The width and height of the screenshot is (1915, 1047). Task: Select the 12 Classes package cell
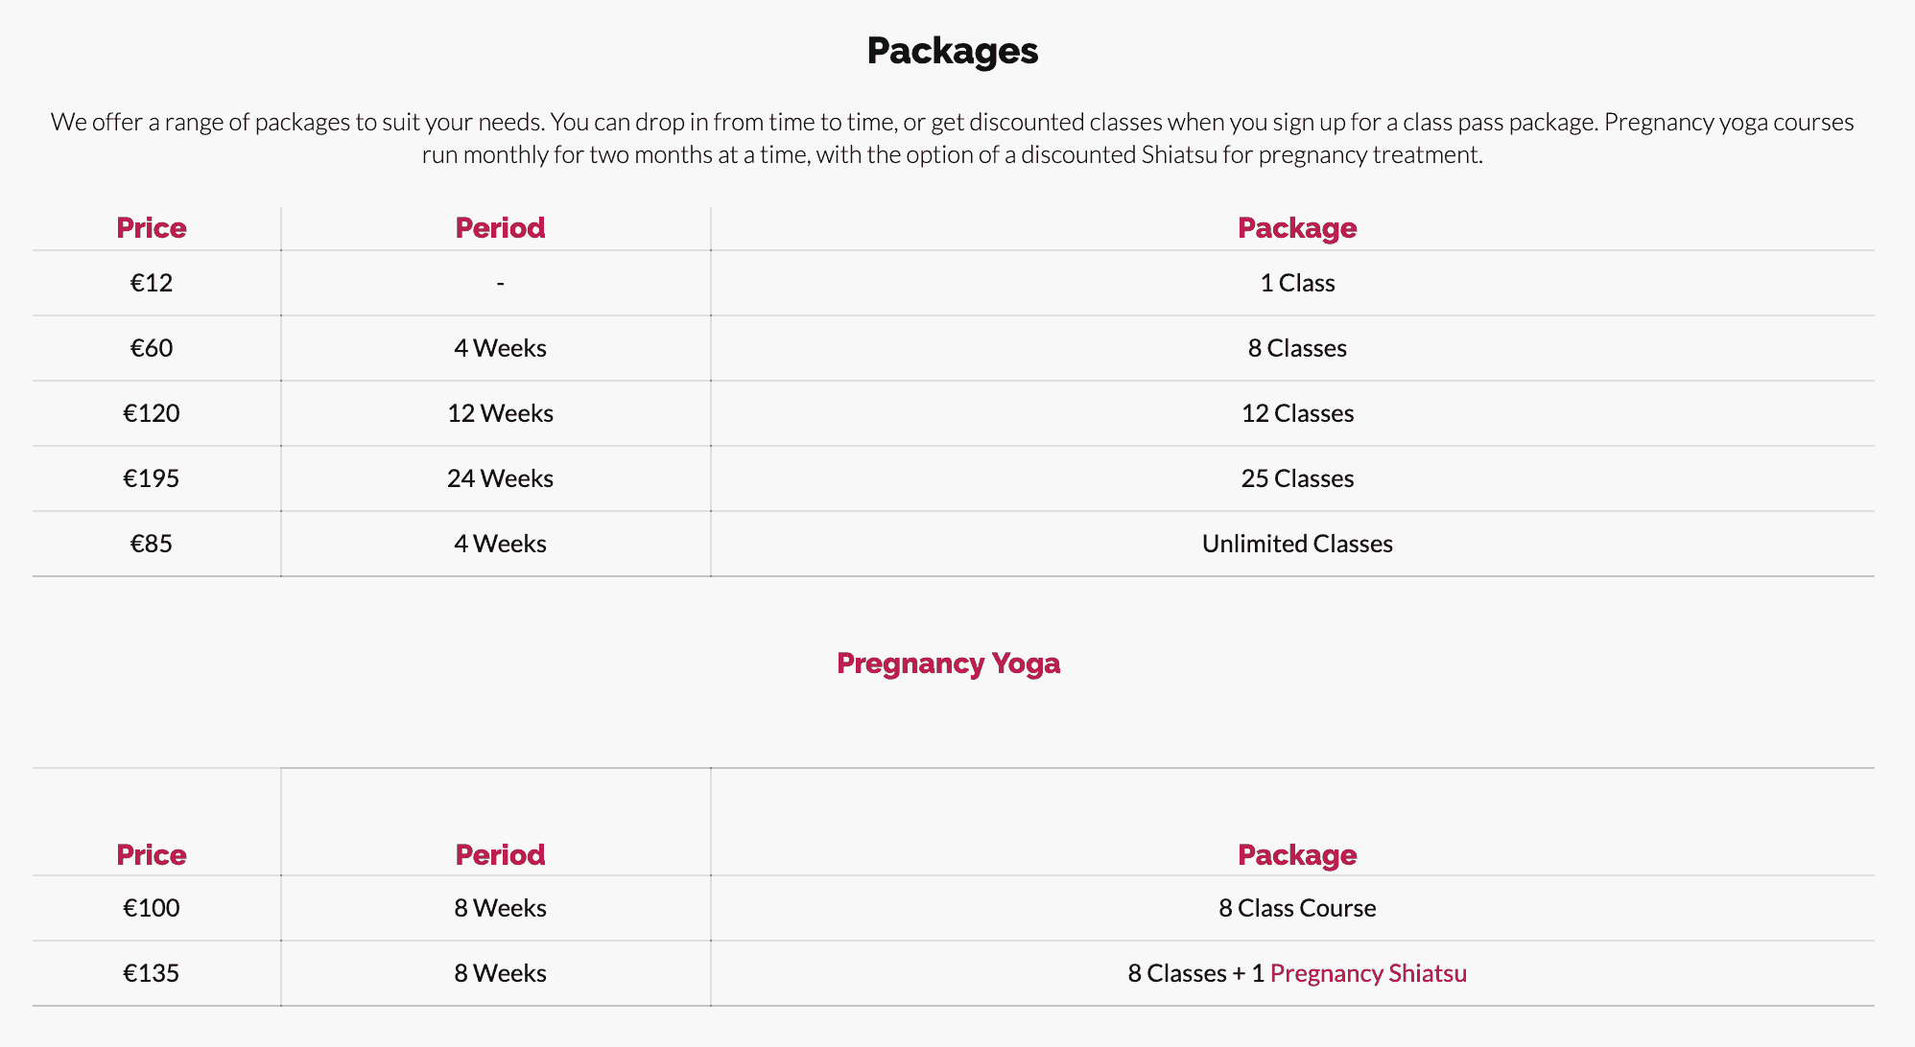[x=1297, y=413]
